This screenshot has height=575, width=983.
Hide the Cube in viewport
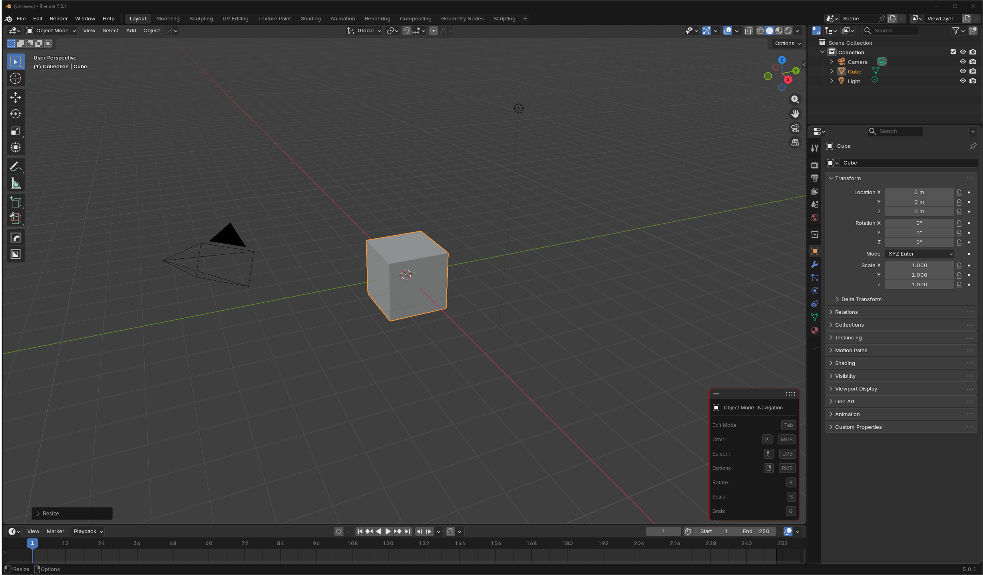[x=963, y=71]
